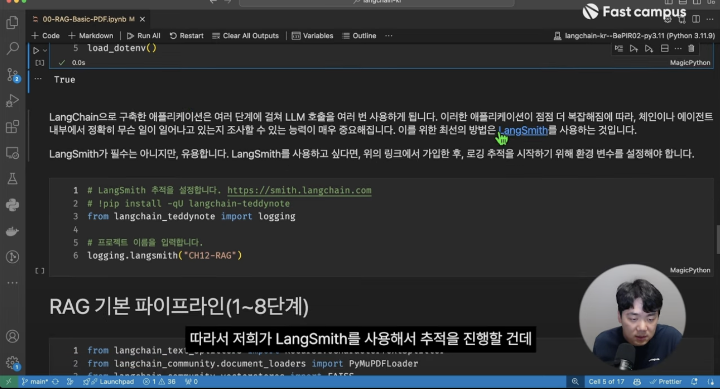Open source control changes in editor title
720x389 pixels.
coord(682,19)
